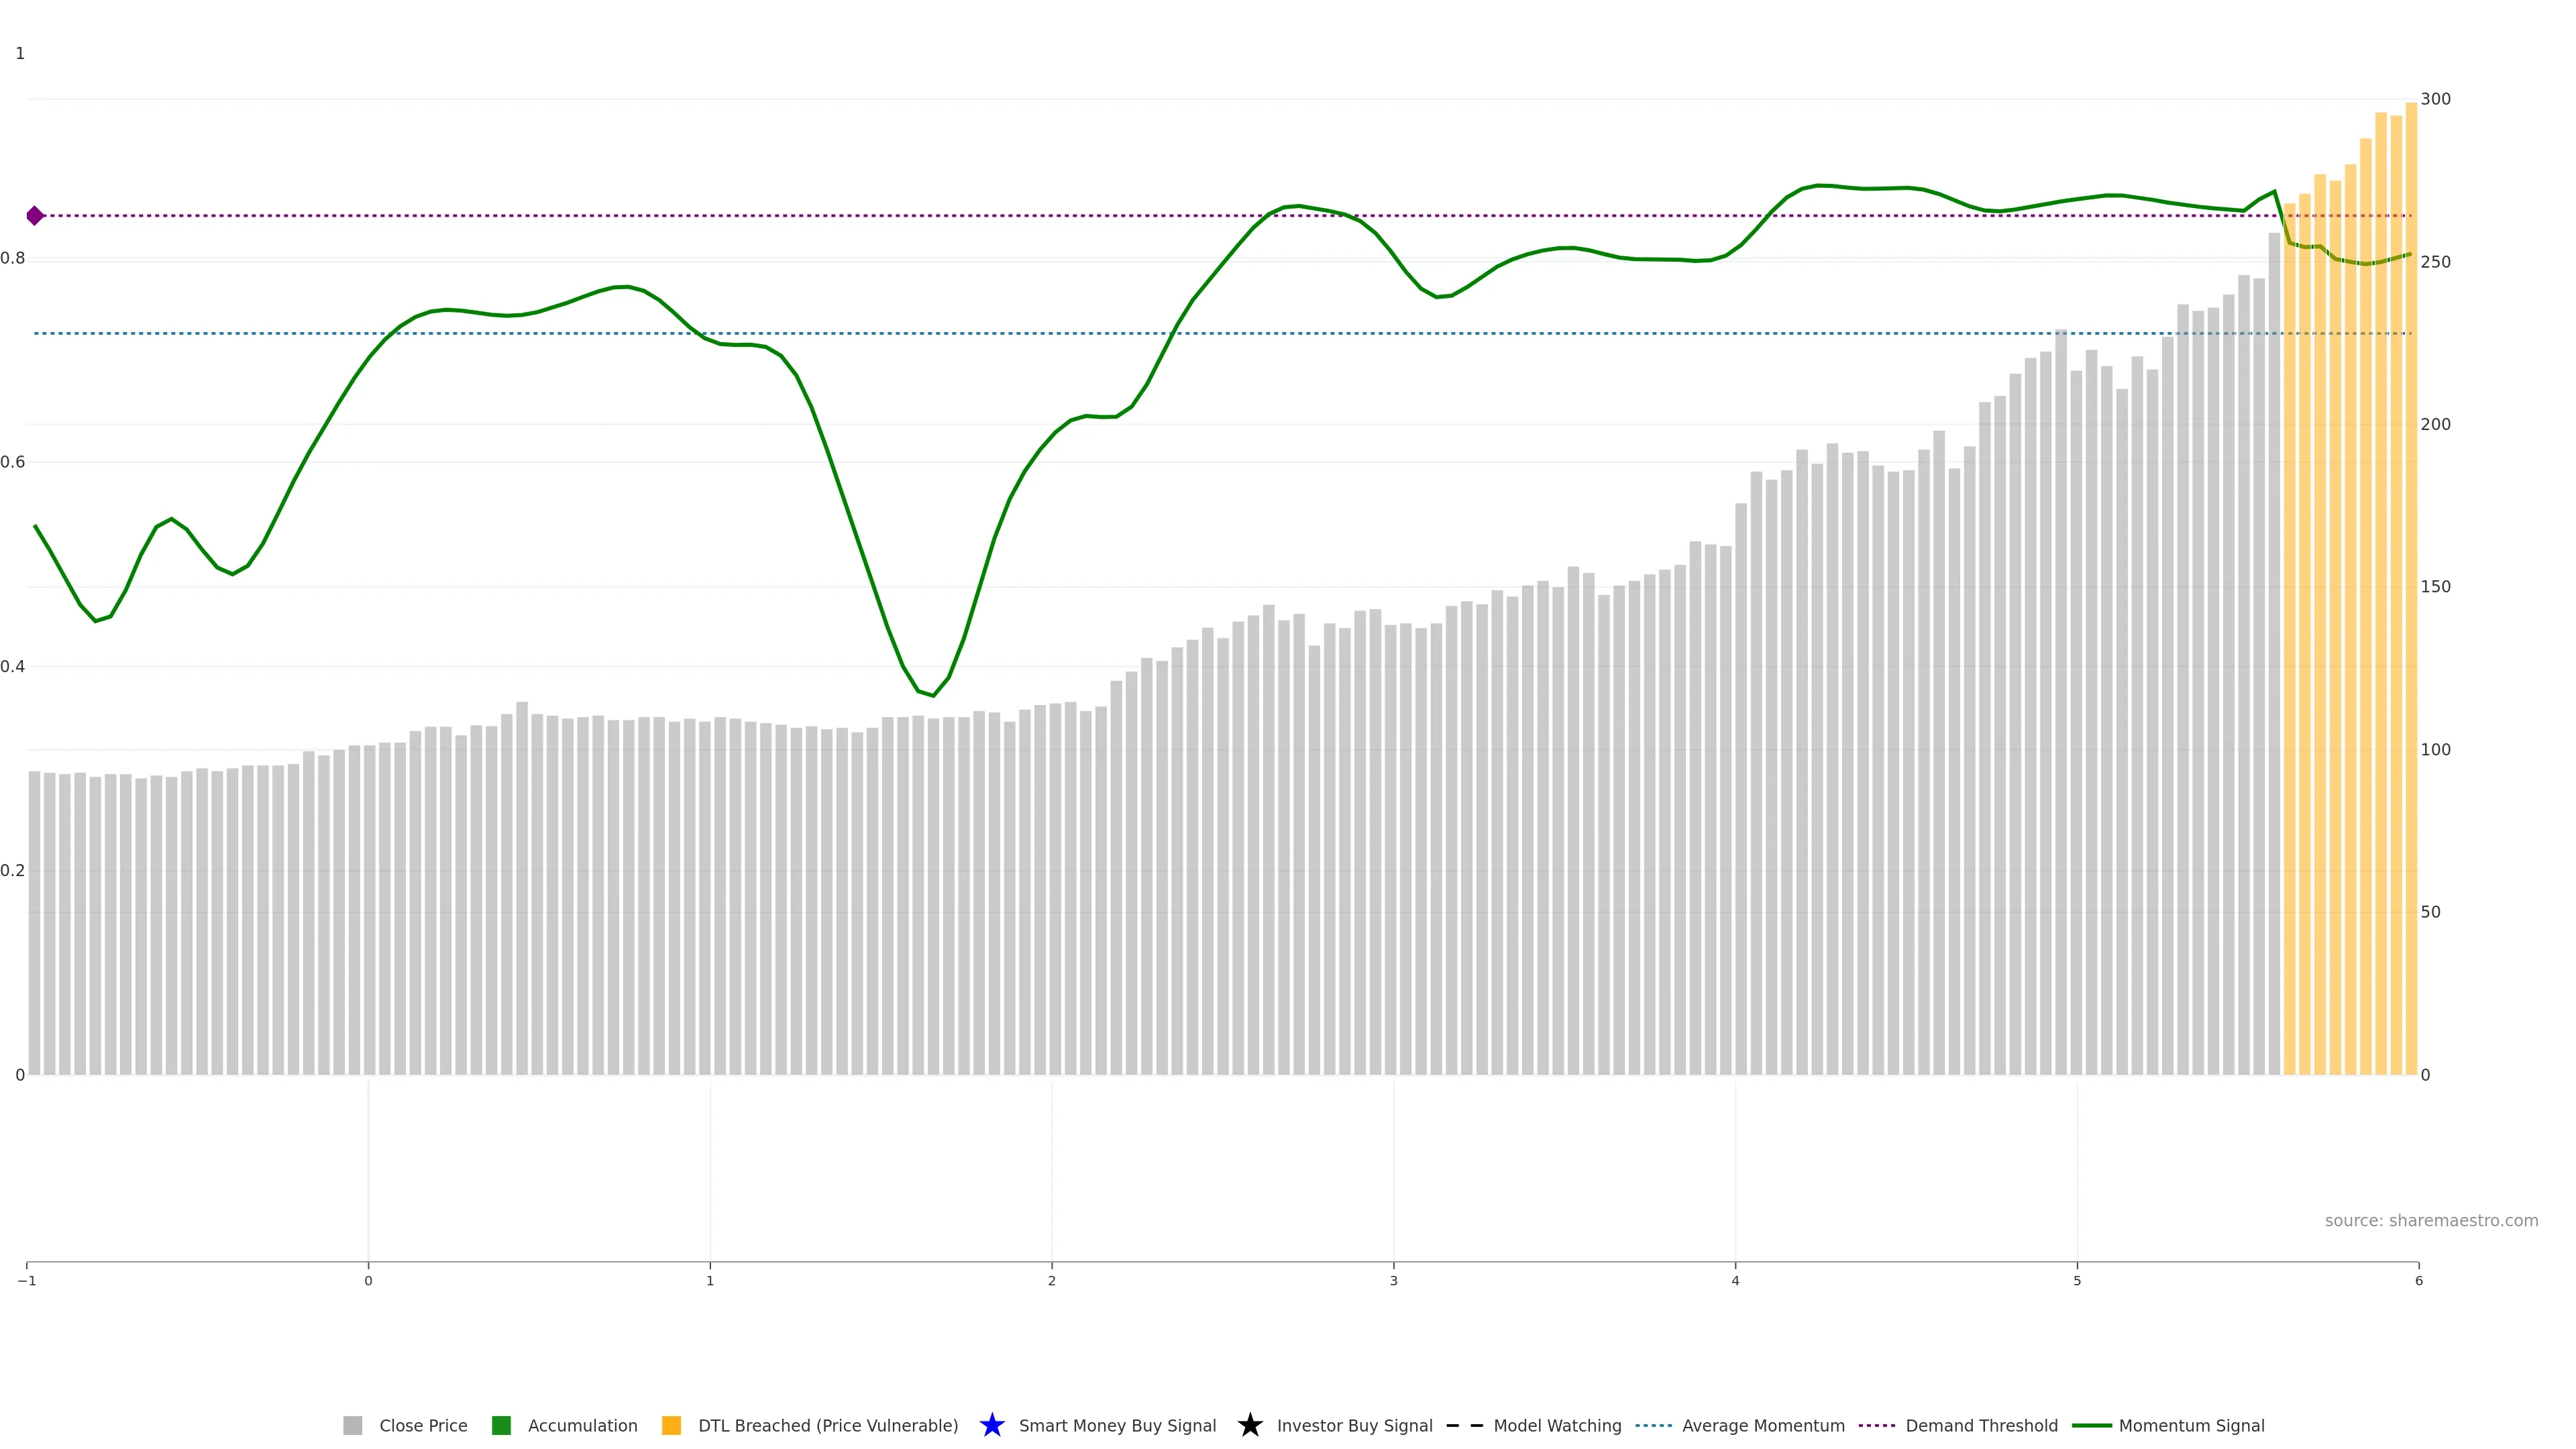Screen dimensions: 2576x1449
Task: Click the purple Demand Threshold legend line
Action: (1876, 1425)
